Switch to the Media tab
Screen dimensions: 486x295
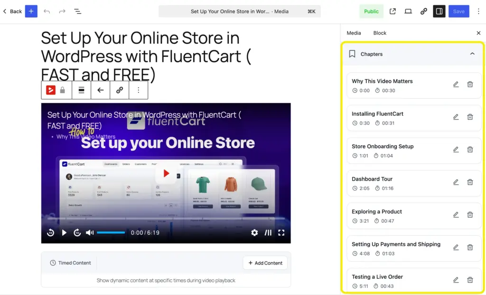tap(354, 33)
